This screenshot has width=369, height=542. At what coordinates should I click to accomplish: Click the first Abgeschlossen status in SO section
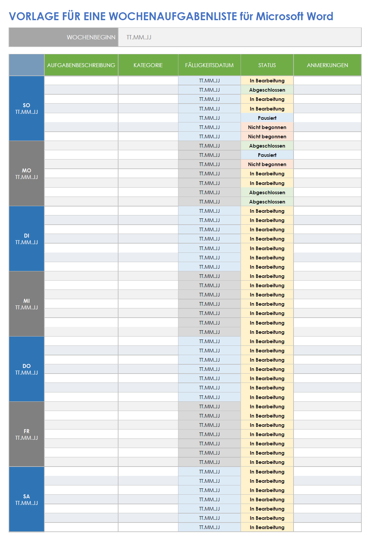[x=267, y=90]
